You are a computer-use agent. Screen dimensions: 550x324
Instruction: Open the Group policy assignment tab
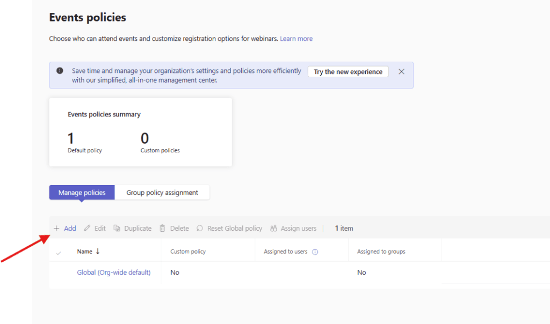[x=162, y=193]
